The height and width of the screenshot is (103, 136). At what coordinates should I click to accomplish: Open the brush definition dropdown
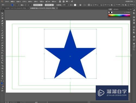click(x=54, y=5)
